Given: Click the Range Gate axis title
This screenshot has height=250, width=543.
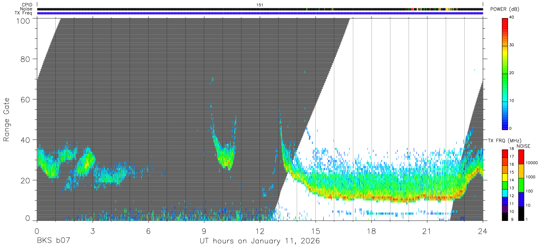Looking at the screenshot, I should click(x=7, y=119).
